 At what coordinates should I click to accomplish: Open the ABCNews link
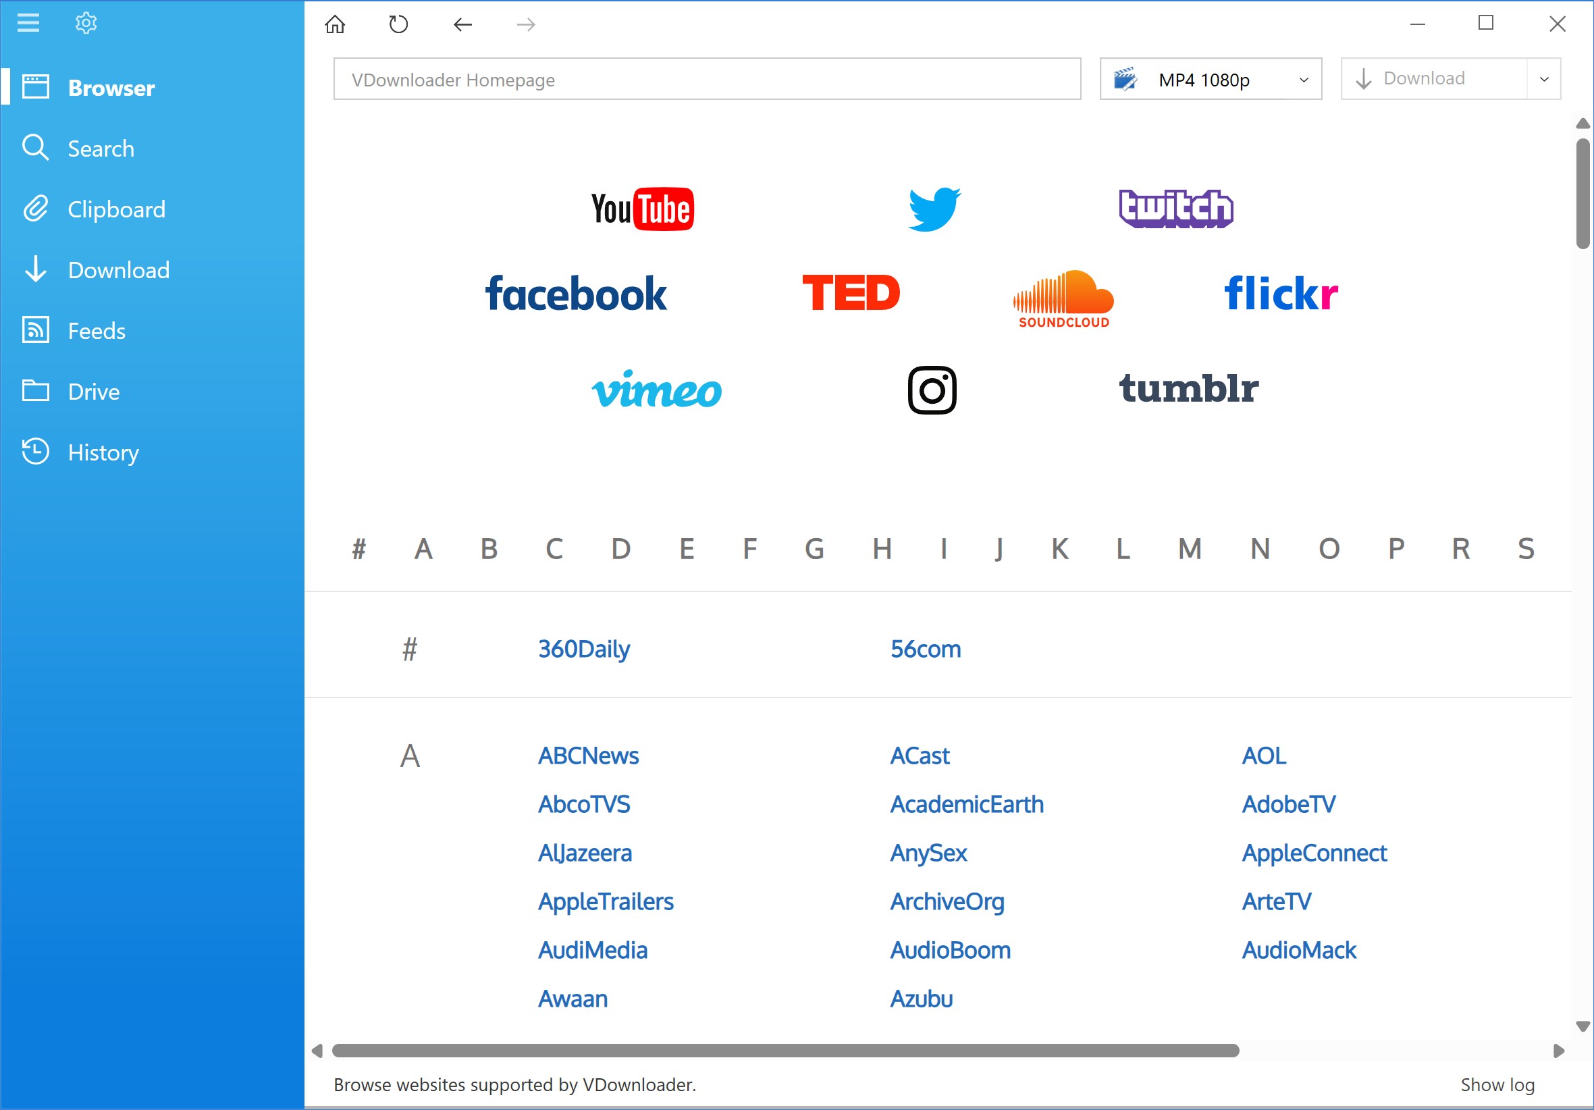pyautogui.click(x=588, y=755)
